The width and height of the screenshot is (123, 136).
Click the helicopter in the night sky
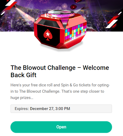pyautogui.click(x=85, y=8)
